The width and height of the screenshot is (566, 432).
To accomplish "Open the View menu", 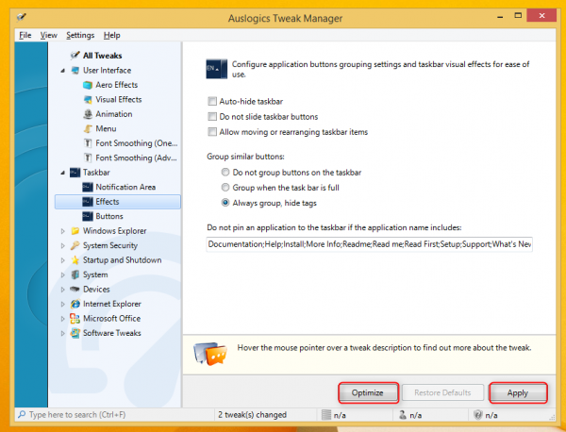I will tap(49, 35).
